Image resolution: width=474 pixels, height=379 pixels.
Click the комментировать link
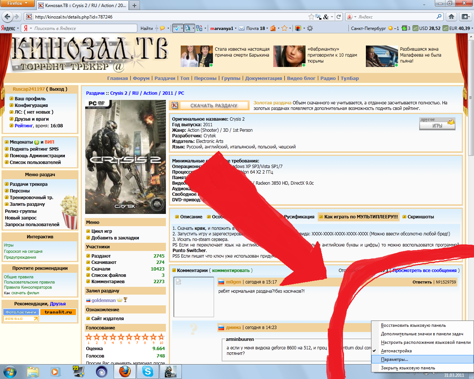(x=231, y=271)
